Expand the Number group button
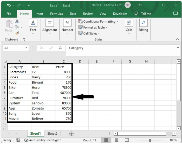 click(x=67, y=27)
